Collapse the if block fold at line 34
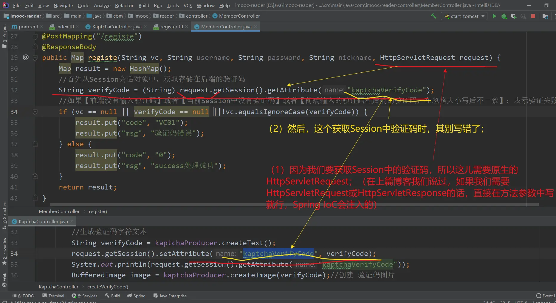This screenshot has height=303, width=556. 35,112
